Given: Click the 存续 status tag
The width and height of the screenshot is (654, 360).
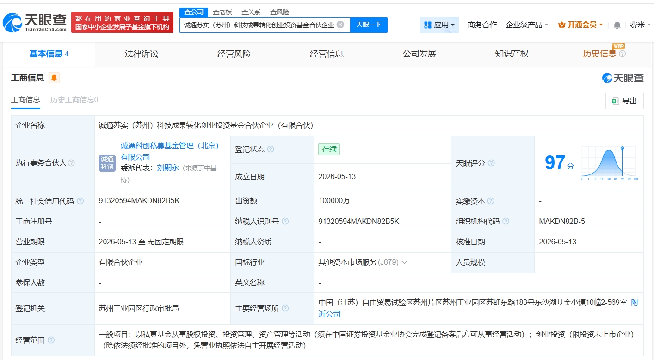Looking at the screenshot, I should click(x=329, y=149).
